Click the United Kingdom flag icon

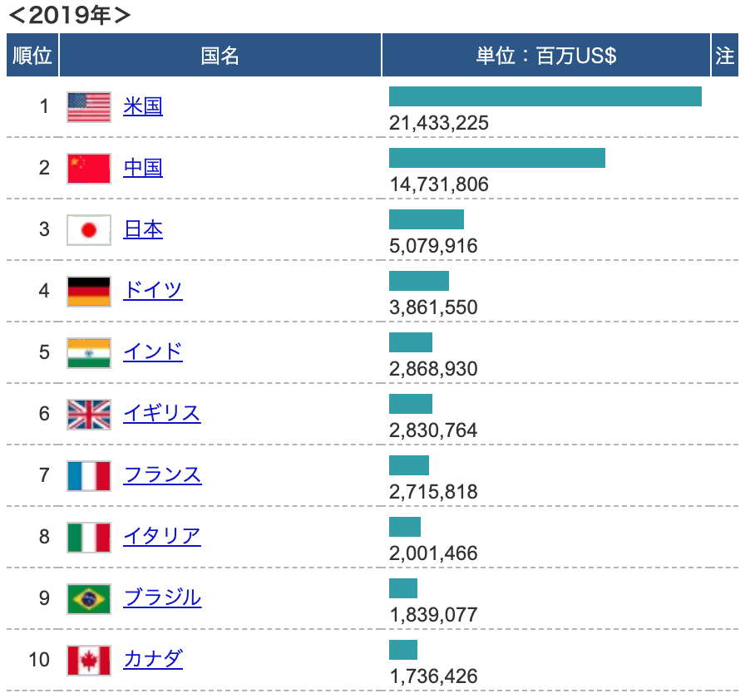tap(88, 415)
